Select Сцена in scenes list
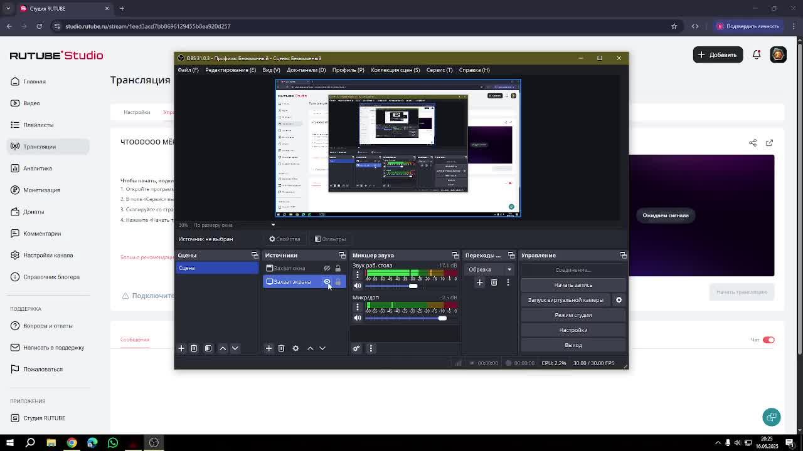The image size is (803, 451). pyautogui.click(x=217, y=268)
